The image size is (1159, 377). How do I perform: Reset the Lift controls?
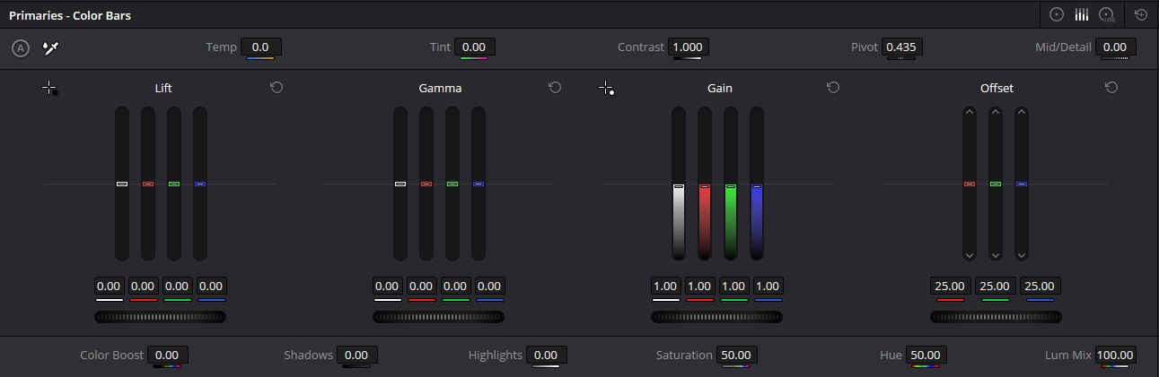tap(277, 87)
